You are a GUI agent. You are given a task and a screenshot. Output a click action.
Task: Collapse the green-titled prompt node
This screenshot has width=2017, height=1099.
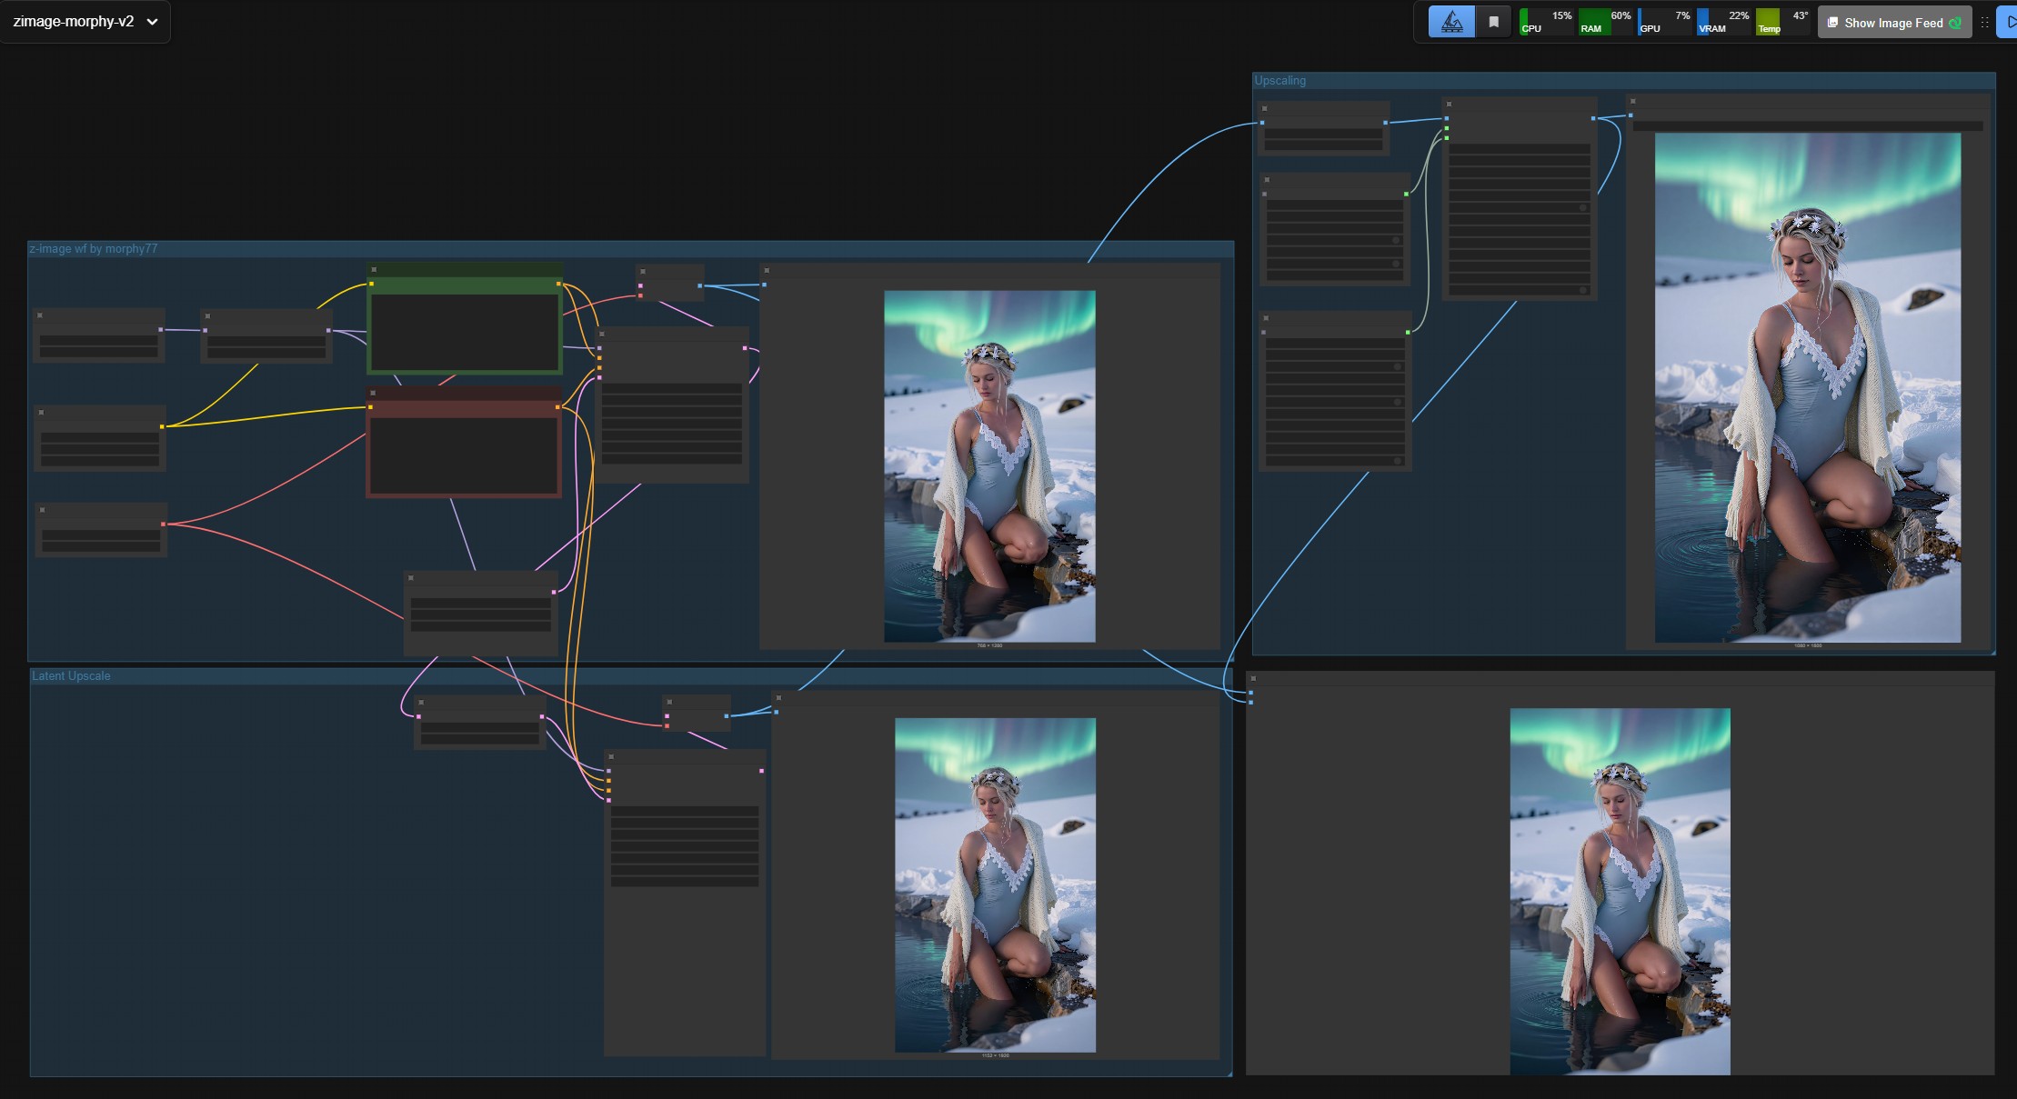point(374,270)
